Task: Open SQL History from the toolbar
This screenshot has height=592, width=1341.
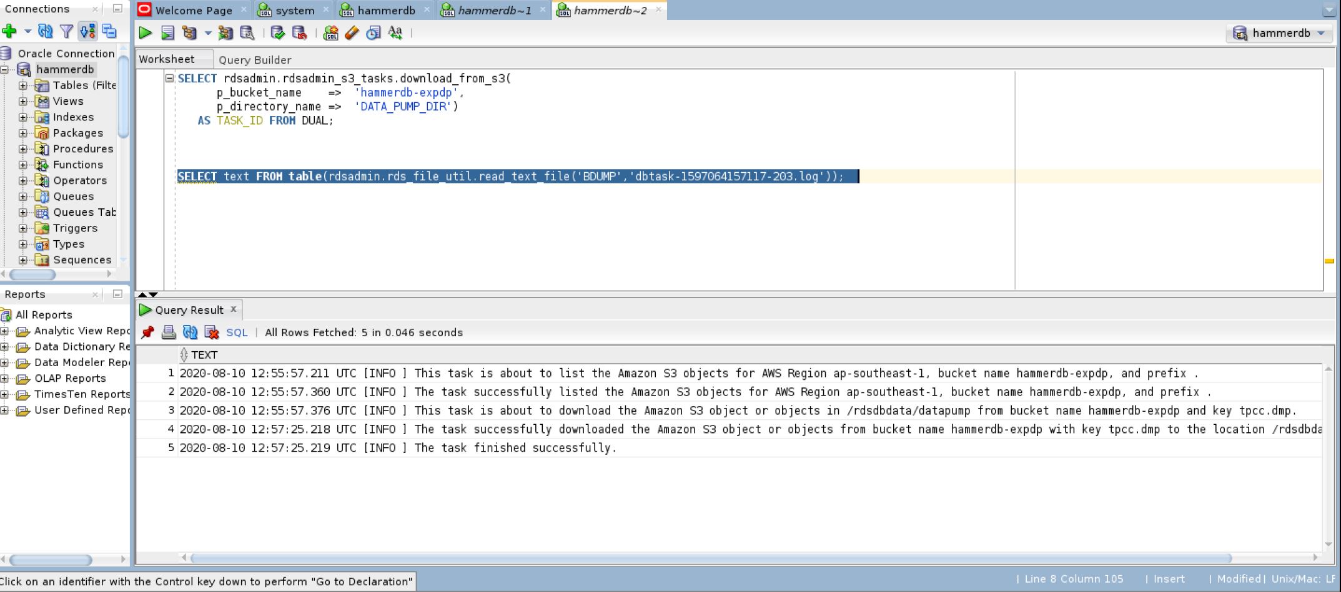Action: pos(373,33)
